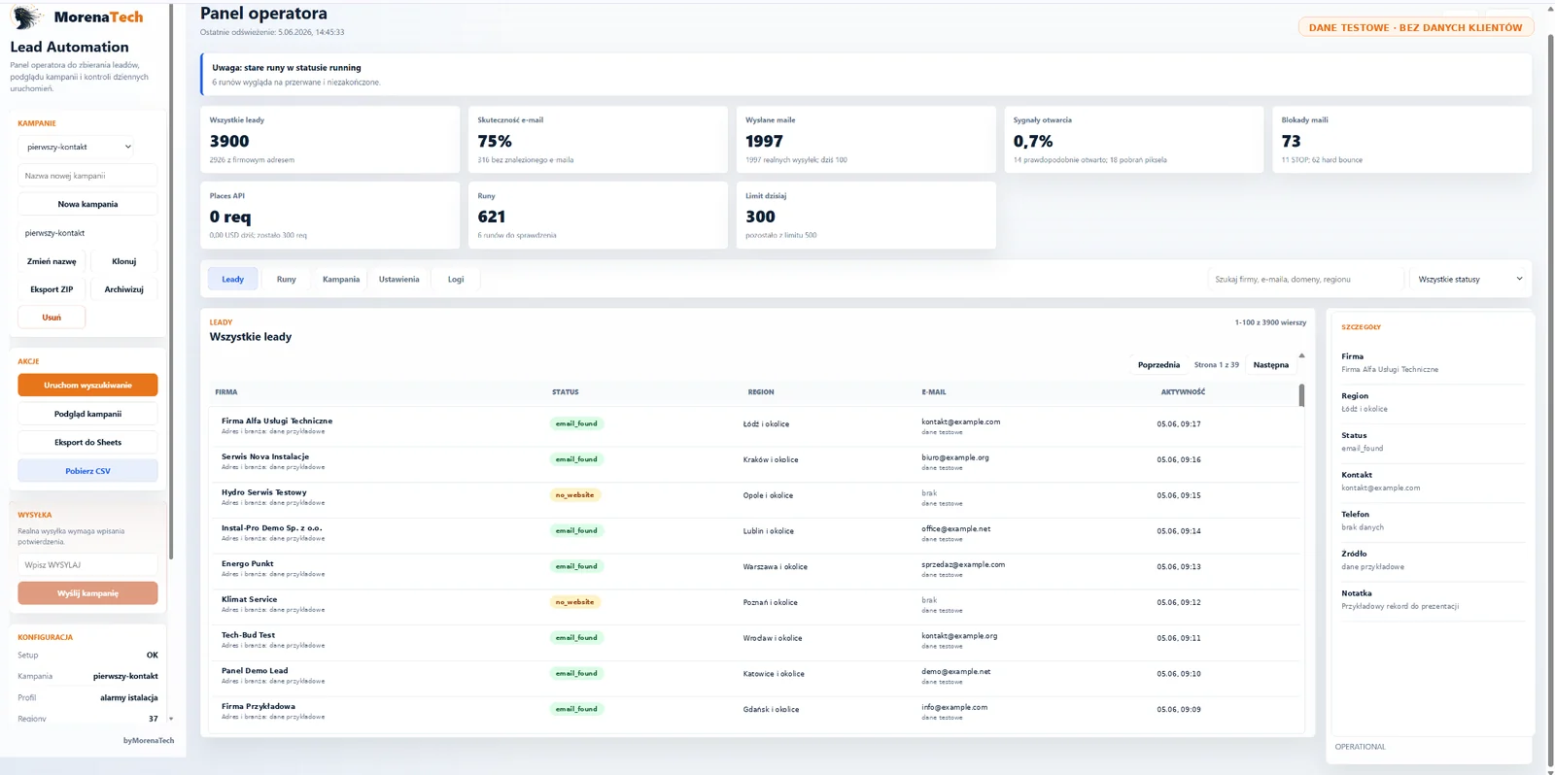Screen dimensions: 1555x775
Task: Click no_website status badge for Hydro Serwis
Action: pos(574,495)
